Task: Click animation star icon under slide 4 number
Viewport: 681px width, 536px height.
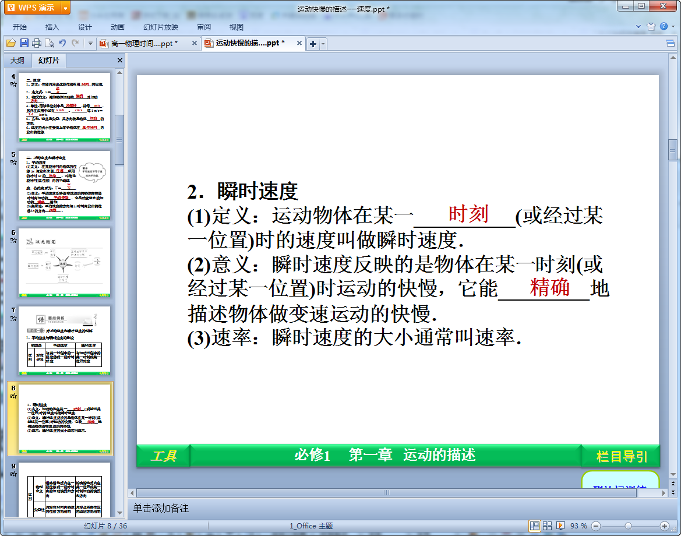Action: point(13,84)
